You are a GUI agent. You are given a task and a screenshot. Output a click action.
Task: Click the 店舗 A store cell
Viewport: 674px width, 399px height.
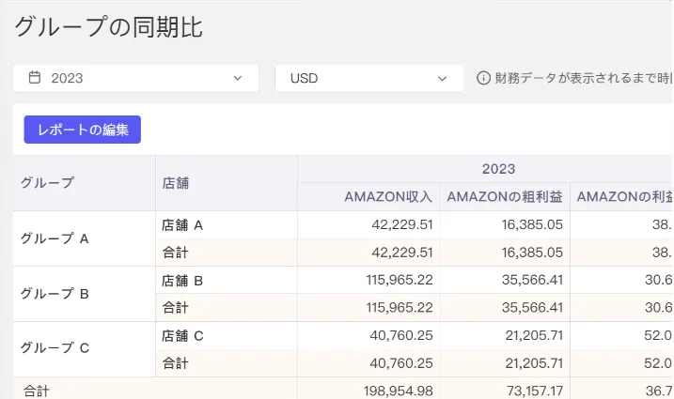point(227,224)
